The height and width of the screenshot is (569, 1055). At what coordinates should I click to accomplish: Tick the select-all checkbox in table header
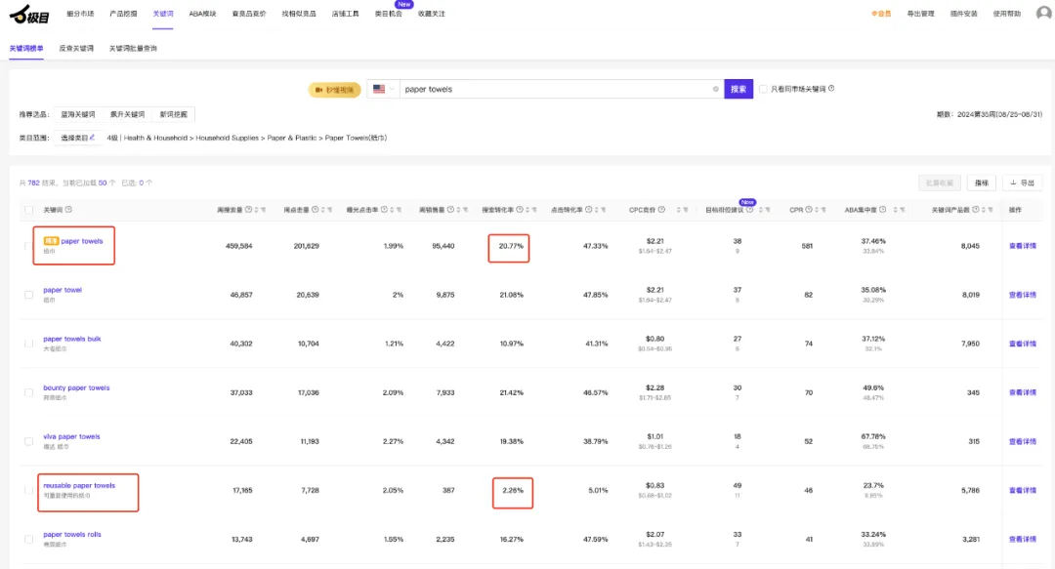click(x=28, y=210)
